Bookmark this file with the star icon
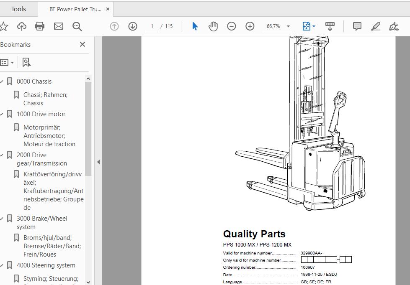410x285 pixels. [4, 26]
